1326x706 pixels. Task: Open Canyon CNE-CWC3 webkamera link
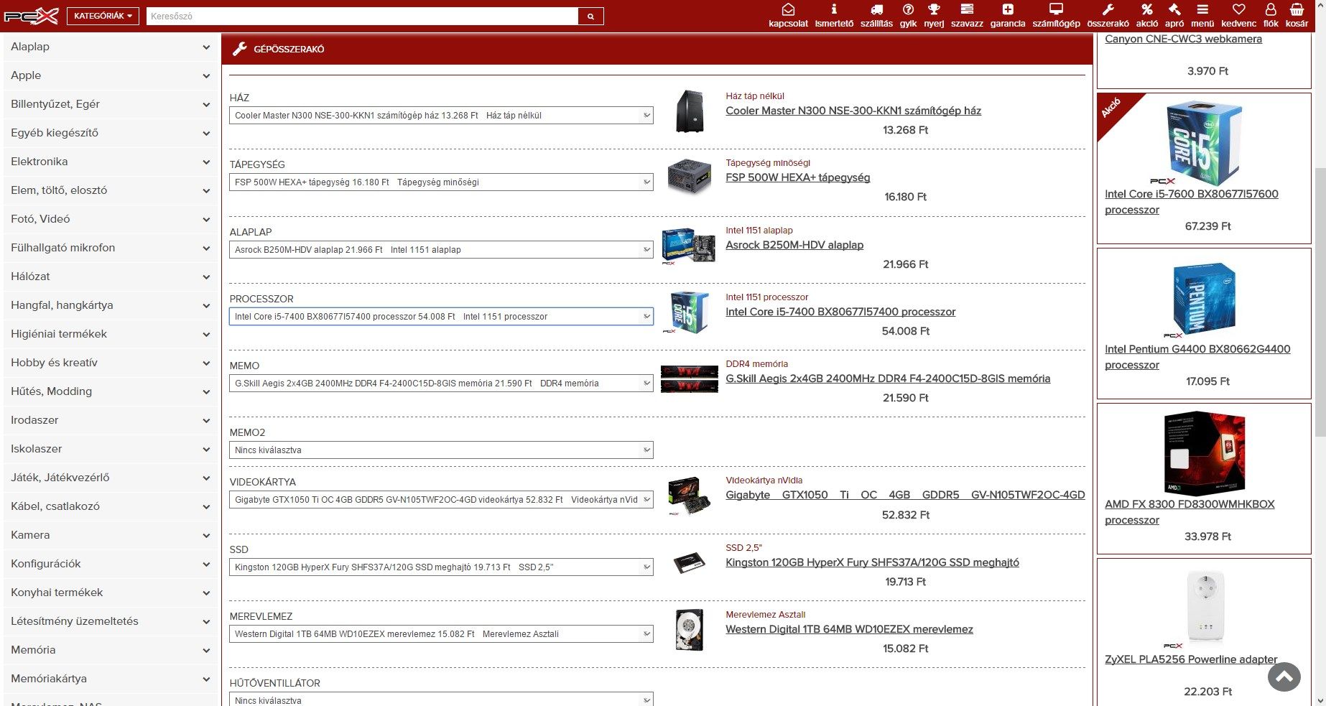tap(1183, 39)
